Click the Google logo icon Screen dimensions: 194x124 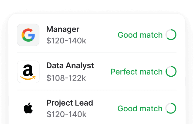(28, 35)
